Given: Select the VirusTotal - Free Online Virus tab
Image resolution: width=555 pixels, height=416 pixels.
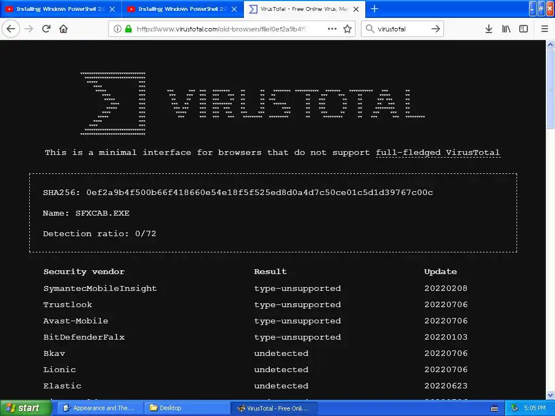Looking at the screenshot, I should (305, 9).
